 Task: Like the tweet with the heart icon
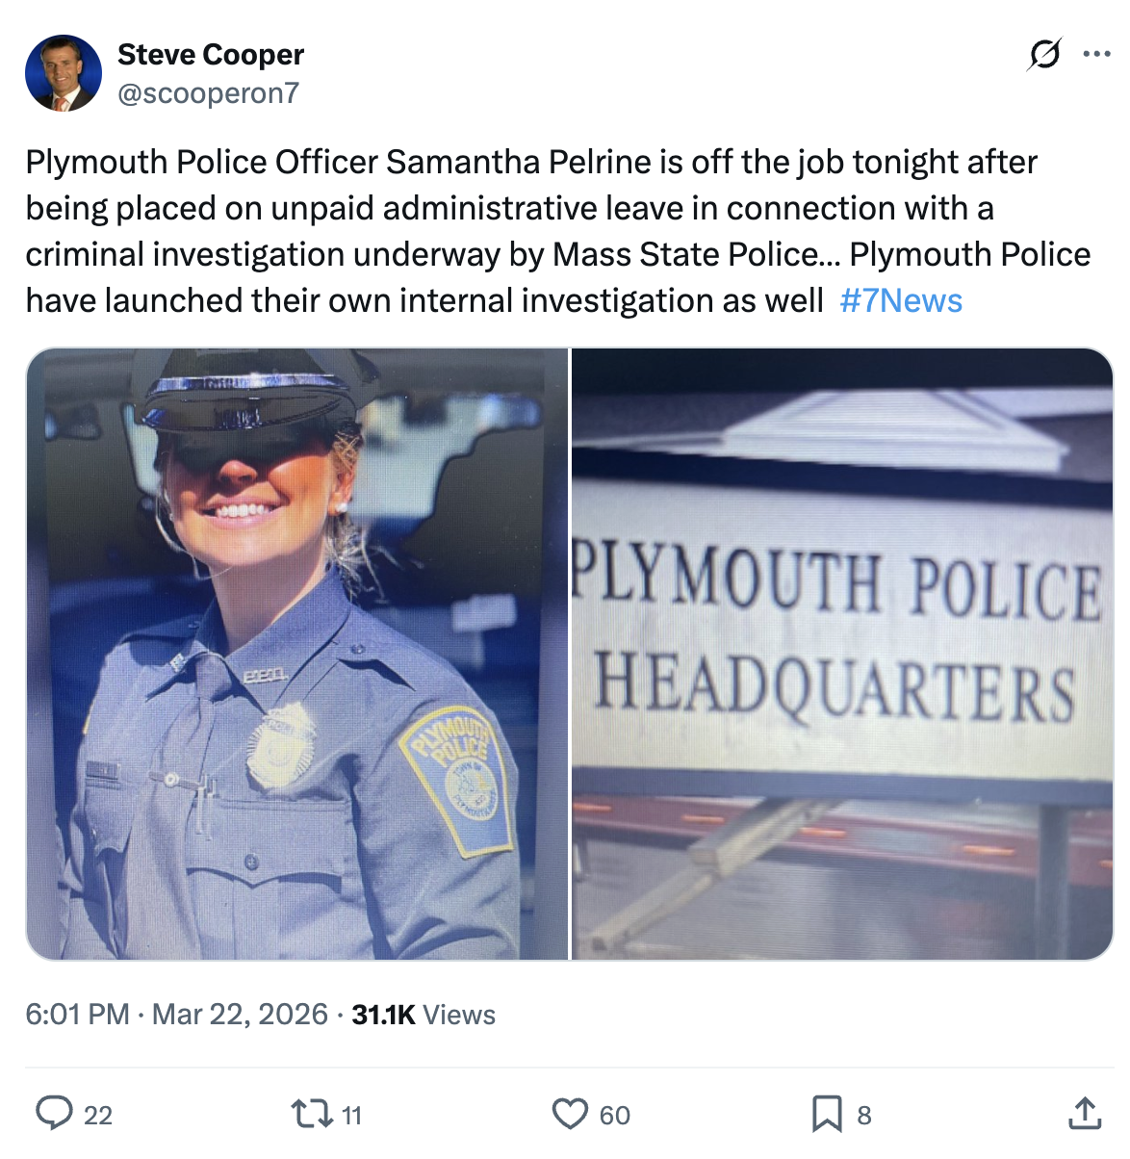coord(570,1114)
